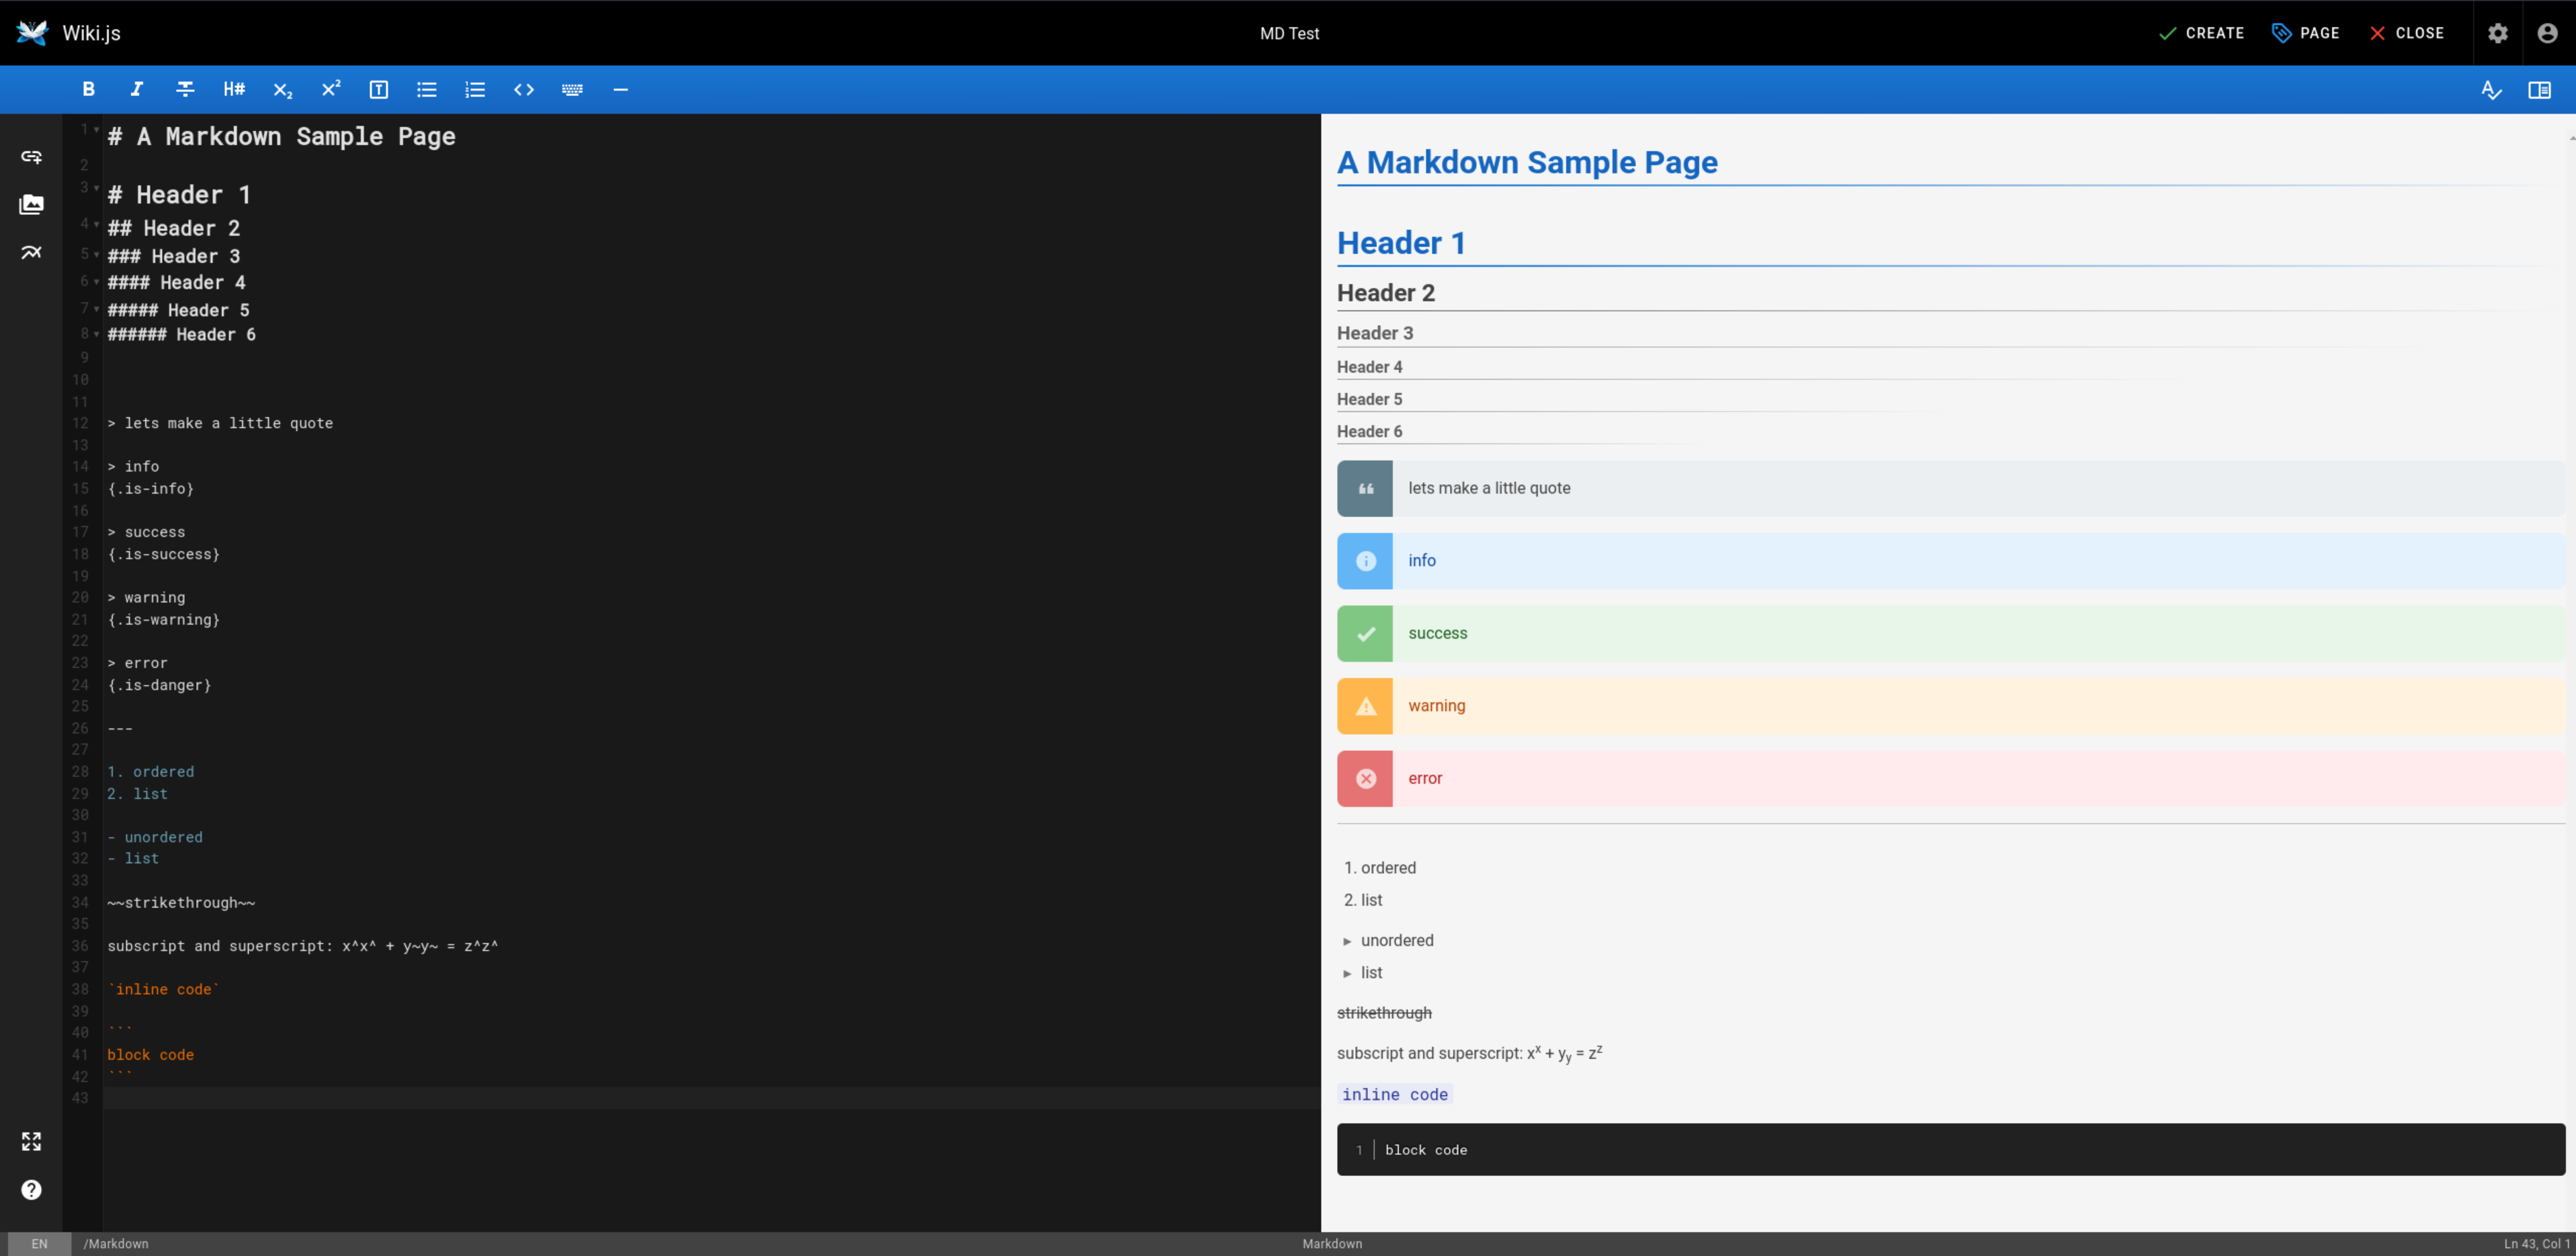The height and width of the screenshot is (1256, 2576).
Task: Click the Horizontal rule insert icon
Action: pyautogui.click(x=621, y=89)
